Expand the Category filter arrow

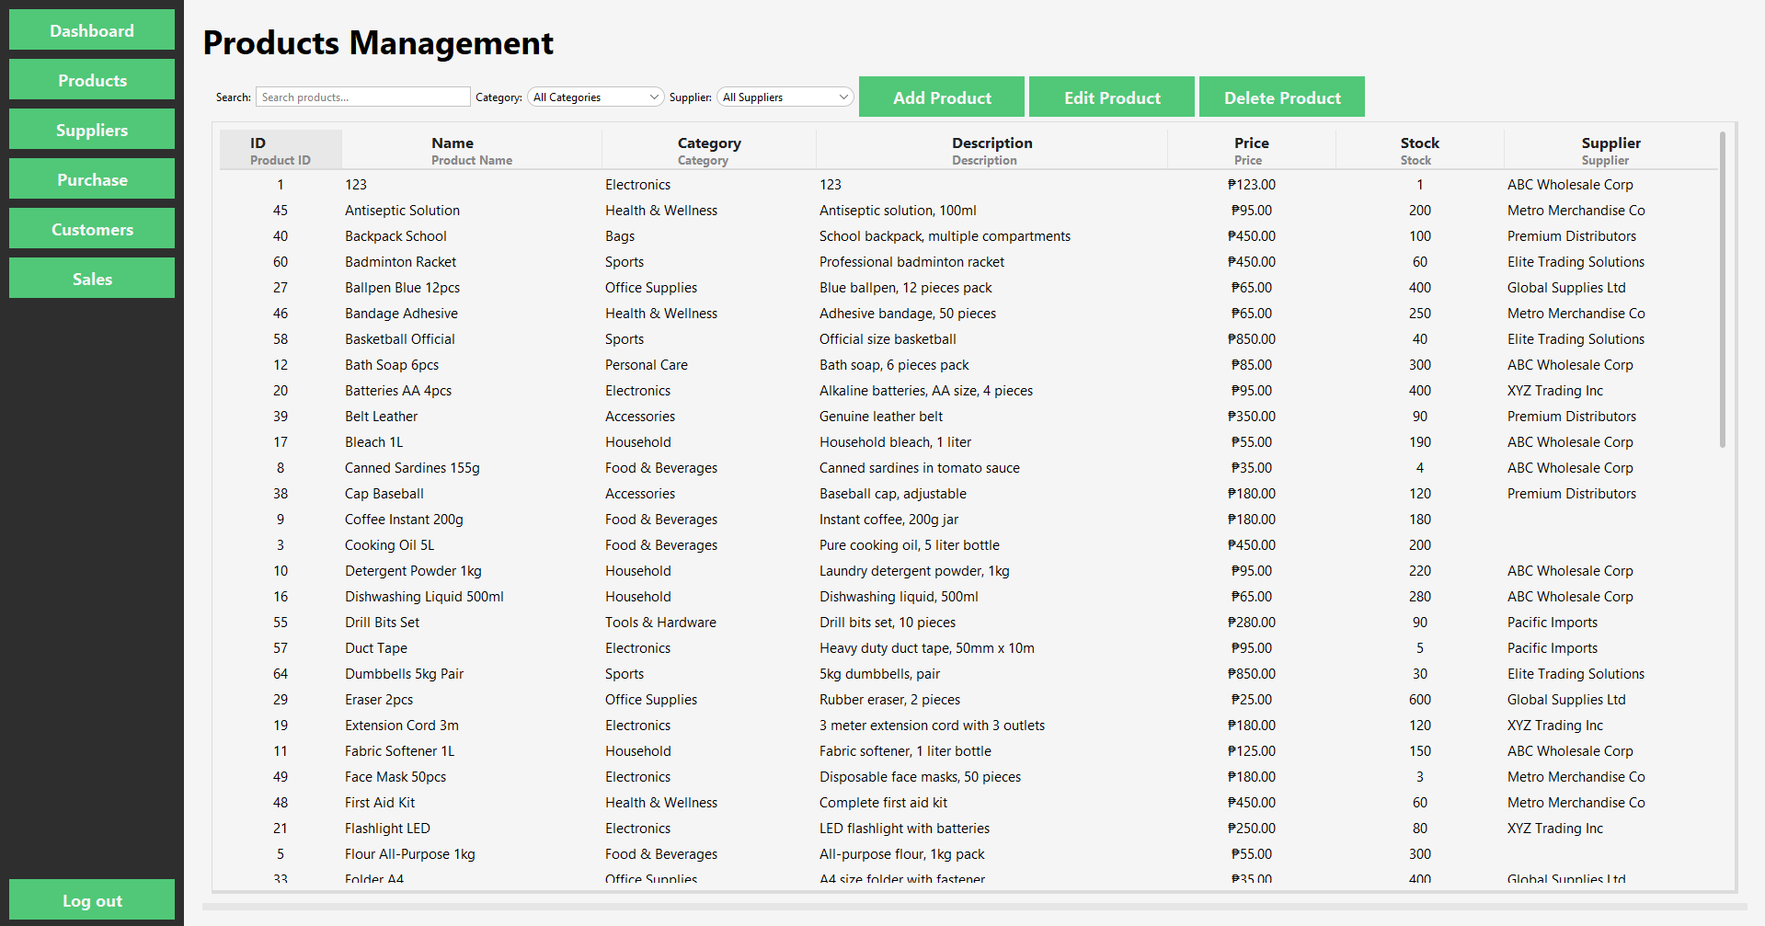coord(654,97)
